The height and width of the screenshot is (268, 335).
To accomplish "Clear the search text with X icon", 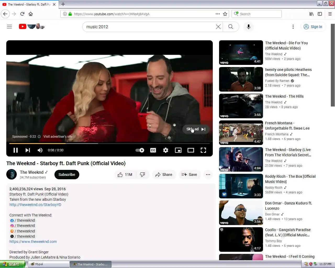I will (218, 27).
